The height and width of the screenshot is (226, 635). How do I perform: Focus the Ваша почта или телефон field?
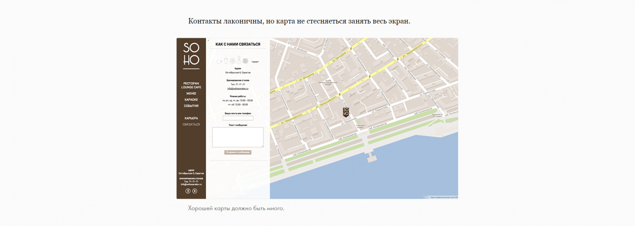point(238,118)
